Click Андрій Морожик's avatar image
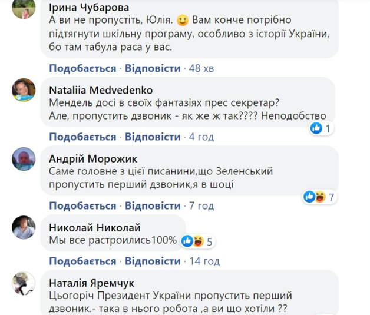Screen dimensions: 370x315 click(x=24, y=158)
